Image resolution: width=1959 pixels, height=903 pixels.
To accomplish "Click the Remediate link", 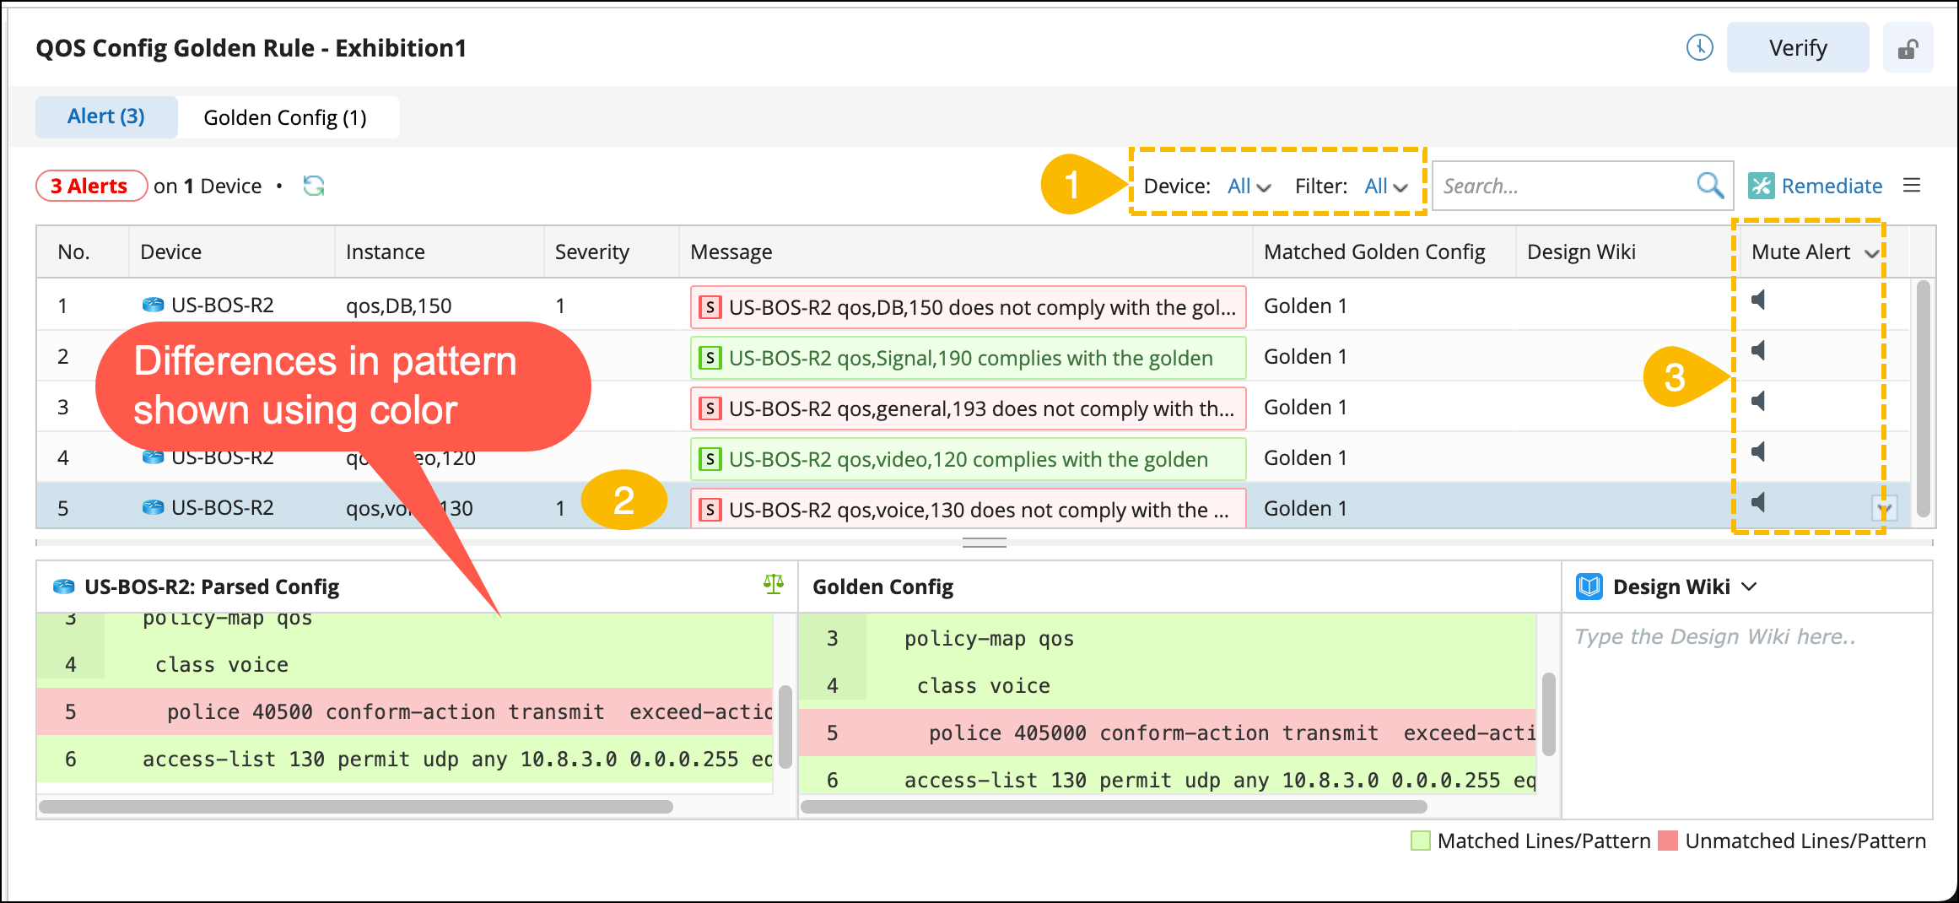I will [1831, 186].
